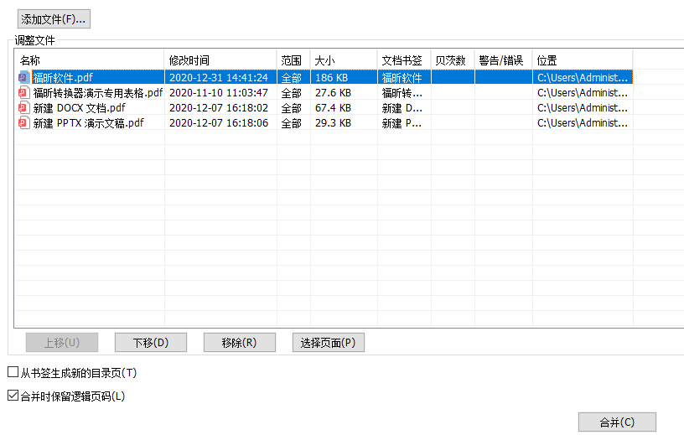
Task: Remove selected file with 移除(R)
Action: click(x=240, y=343)
